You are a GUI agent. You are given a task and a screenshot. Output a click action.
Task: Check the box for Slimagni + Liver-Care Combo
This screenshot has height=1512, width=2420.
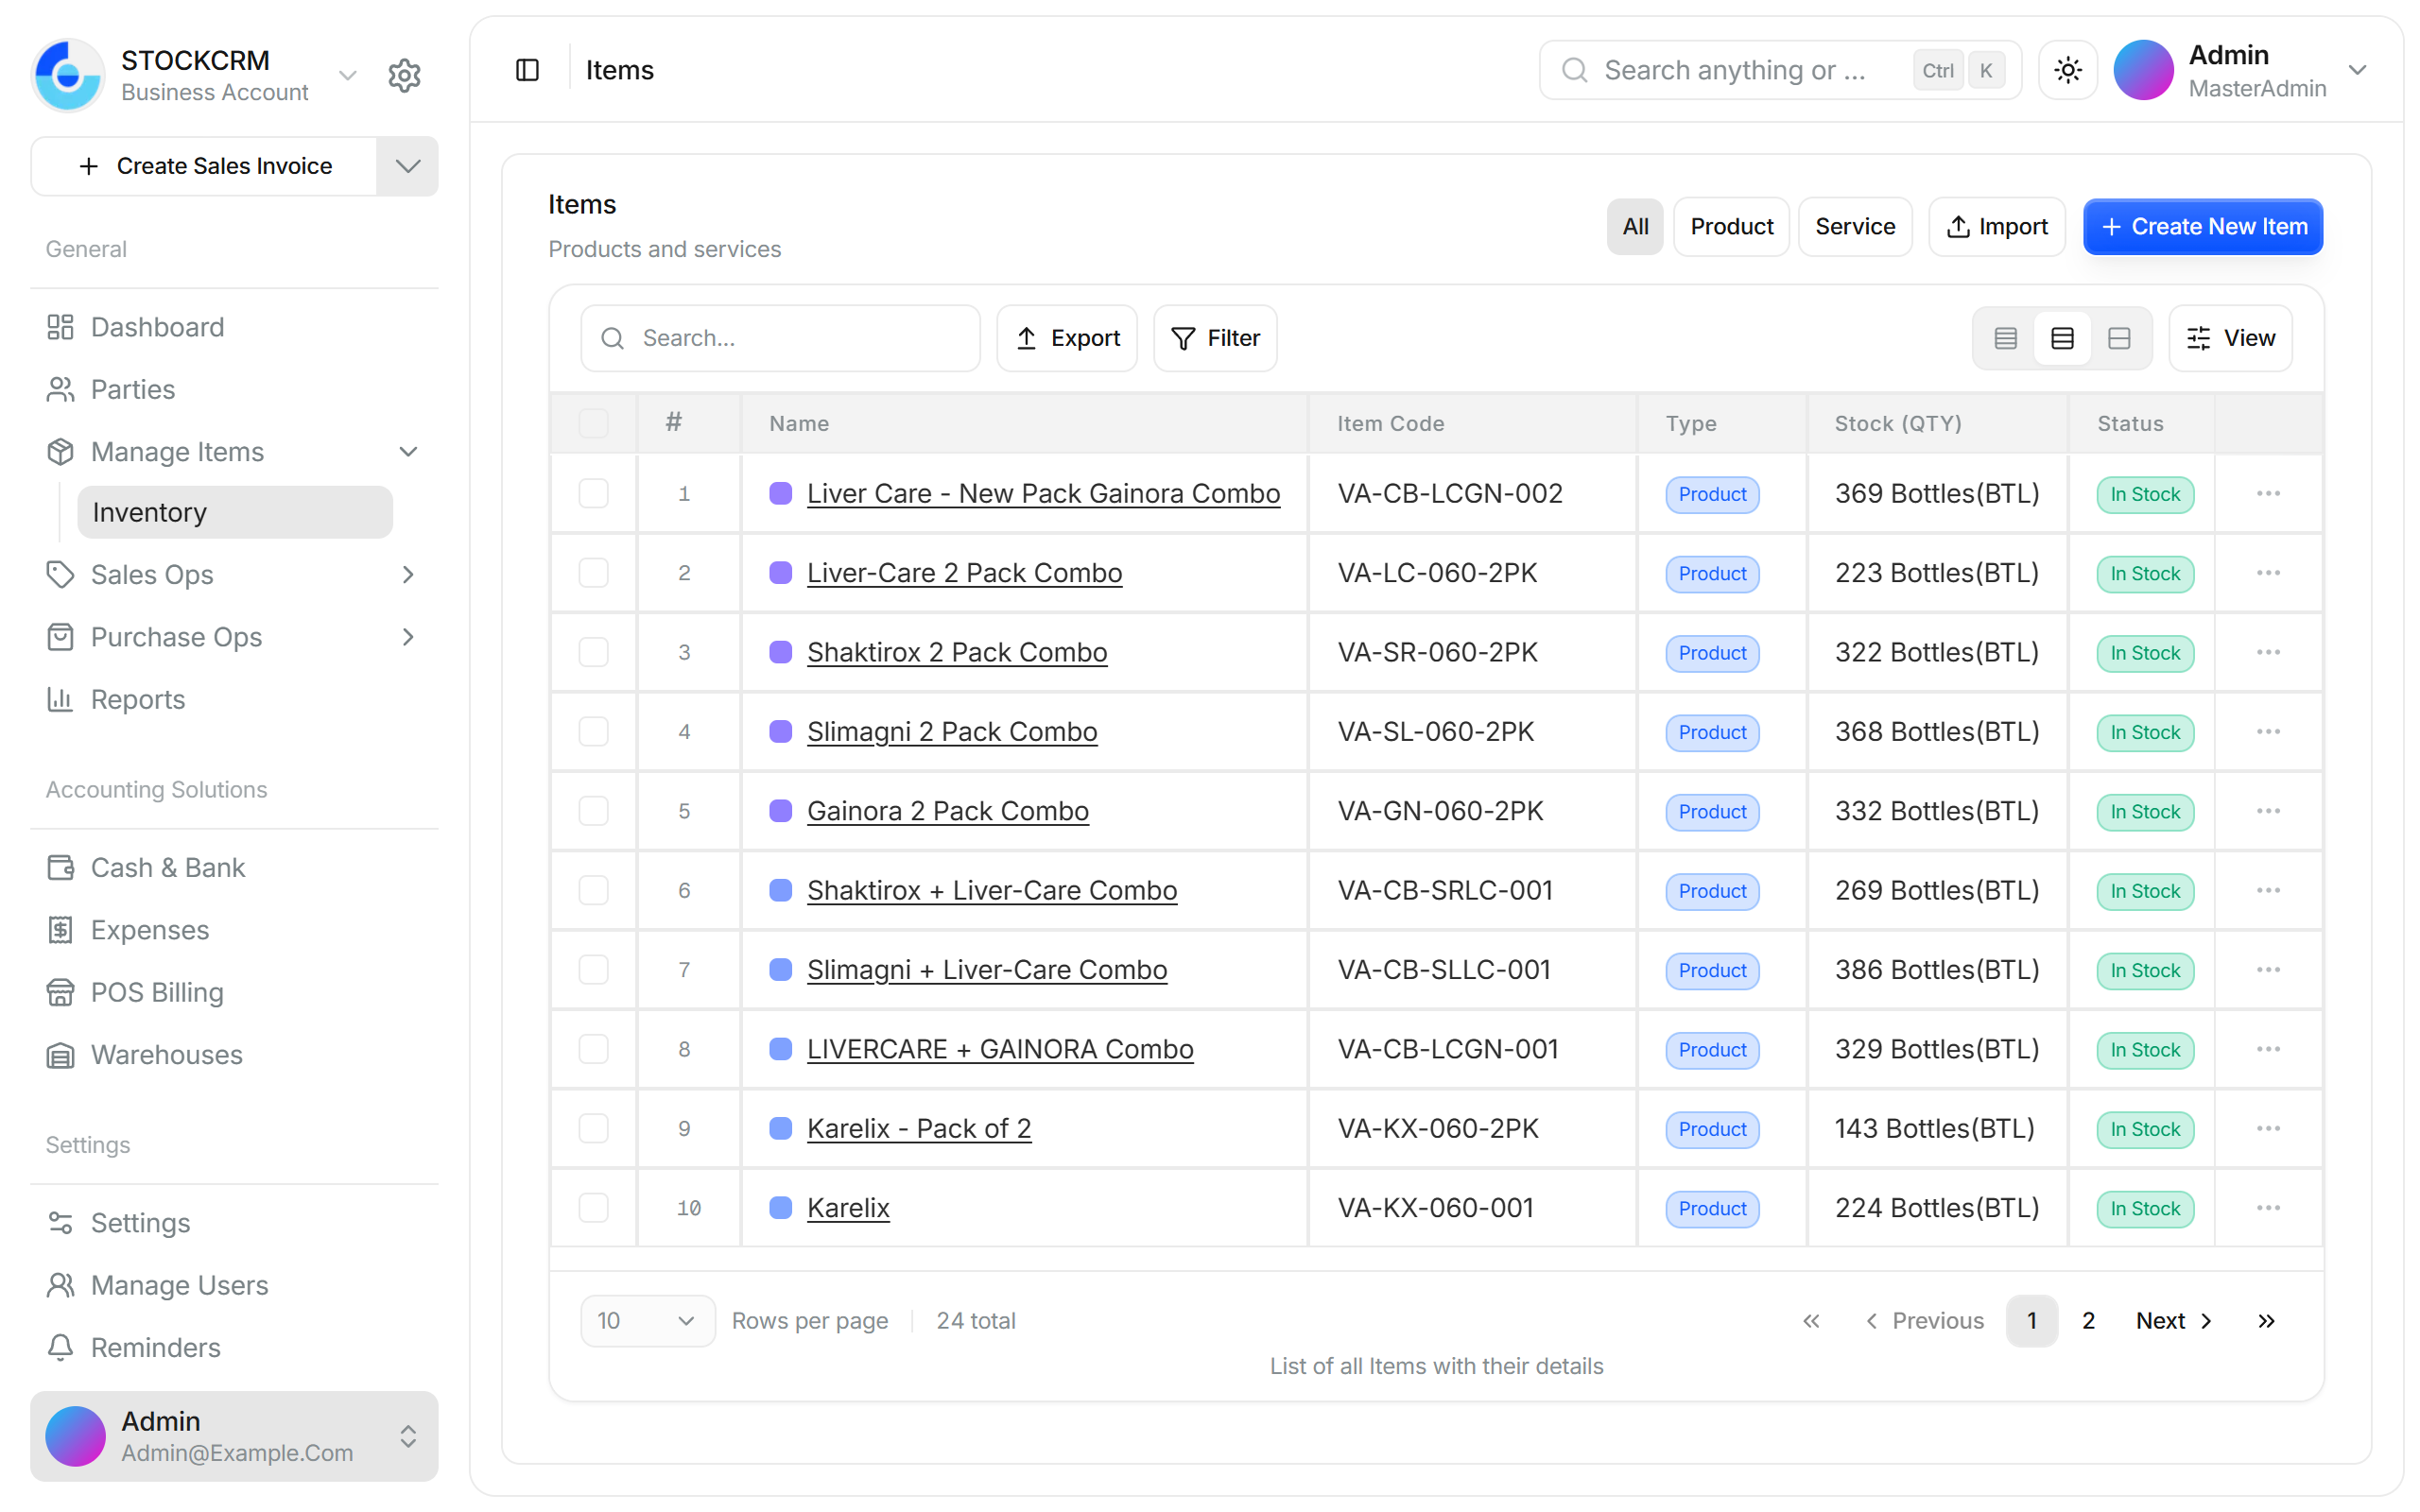pos(593,970)
